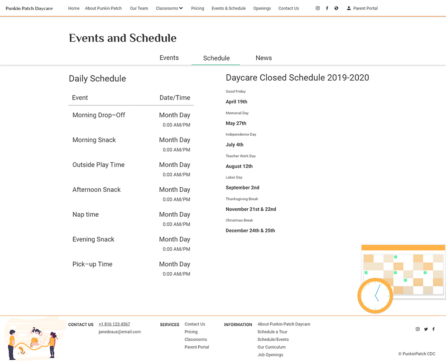Open About Punkin Patch in the navbar
The height and width of the screenshot is (362, 446).
pyautogui.click(x=103, y=8)
